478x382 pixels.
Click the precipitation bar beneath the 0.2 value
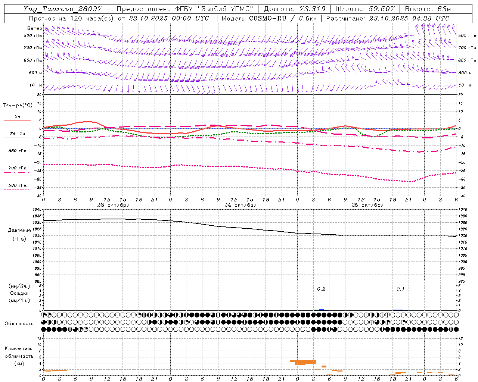click(x=321, y=310)
